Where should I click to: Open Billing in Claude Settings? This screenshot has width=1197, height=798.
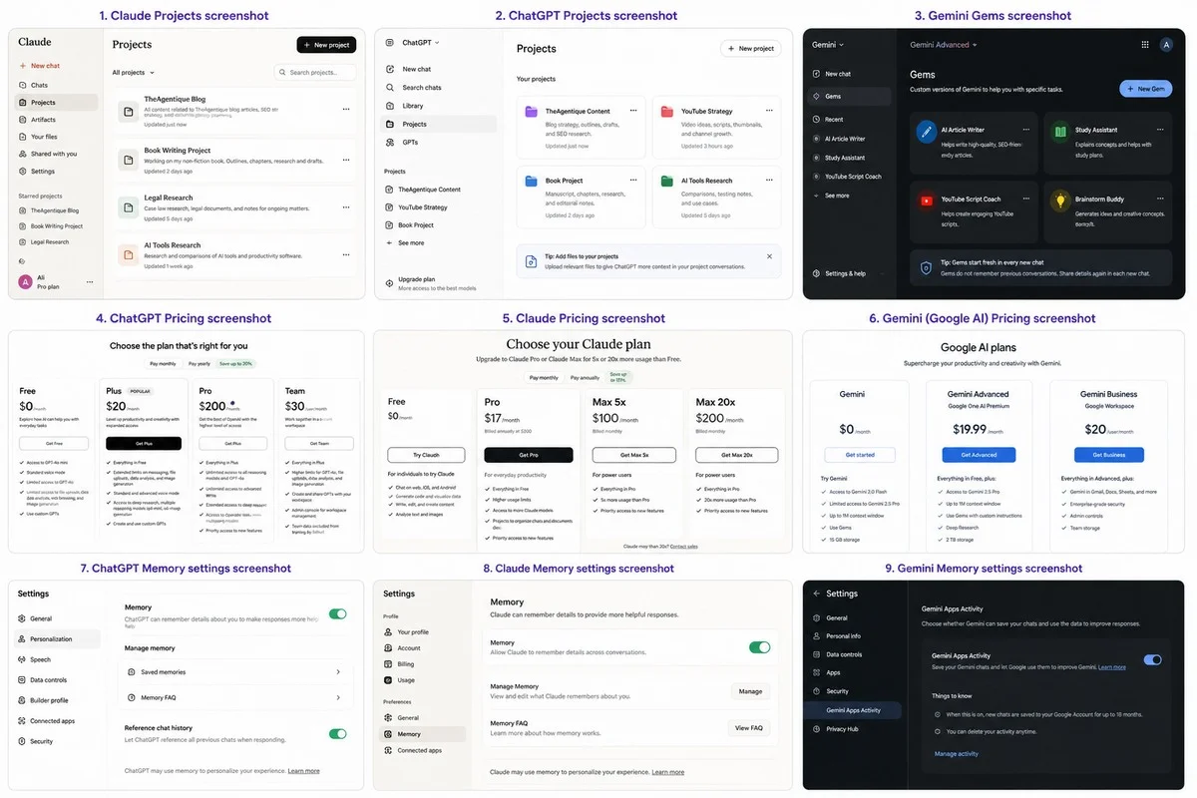pos(406,664)
